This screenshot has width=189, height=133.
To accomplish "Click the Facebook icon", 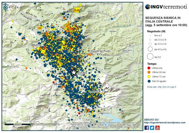I will 146,128.
